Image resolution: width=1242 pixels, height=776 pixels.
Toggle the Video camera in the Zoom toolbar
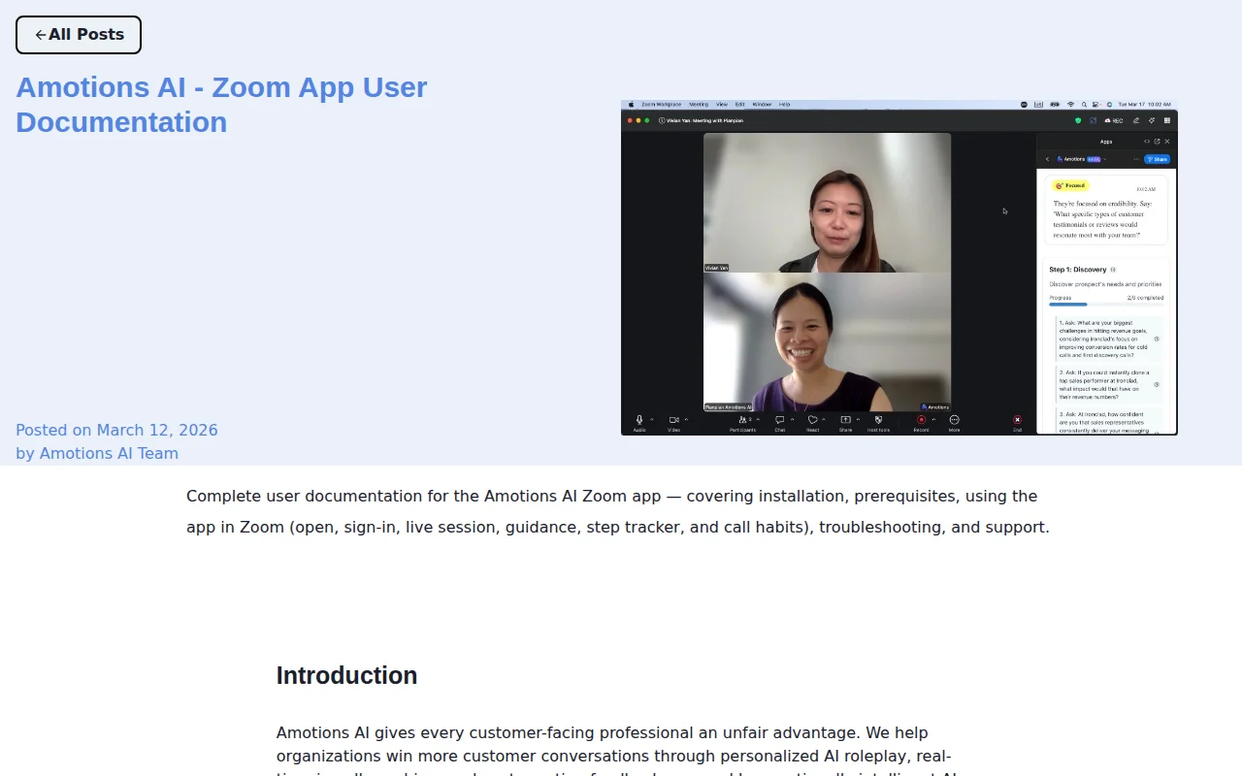(673, 420)
